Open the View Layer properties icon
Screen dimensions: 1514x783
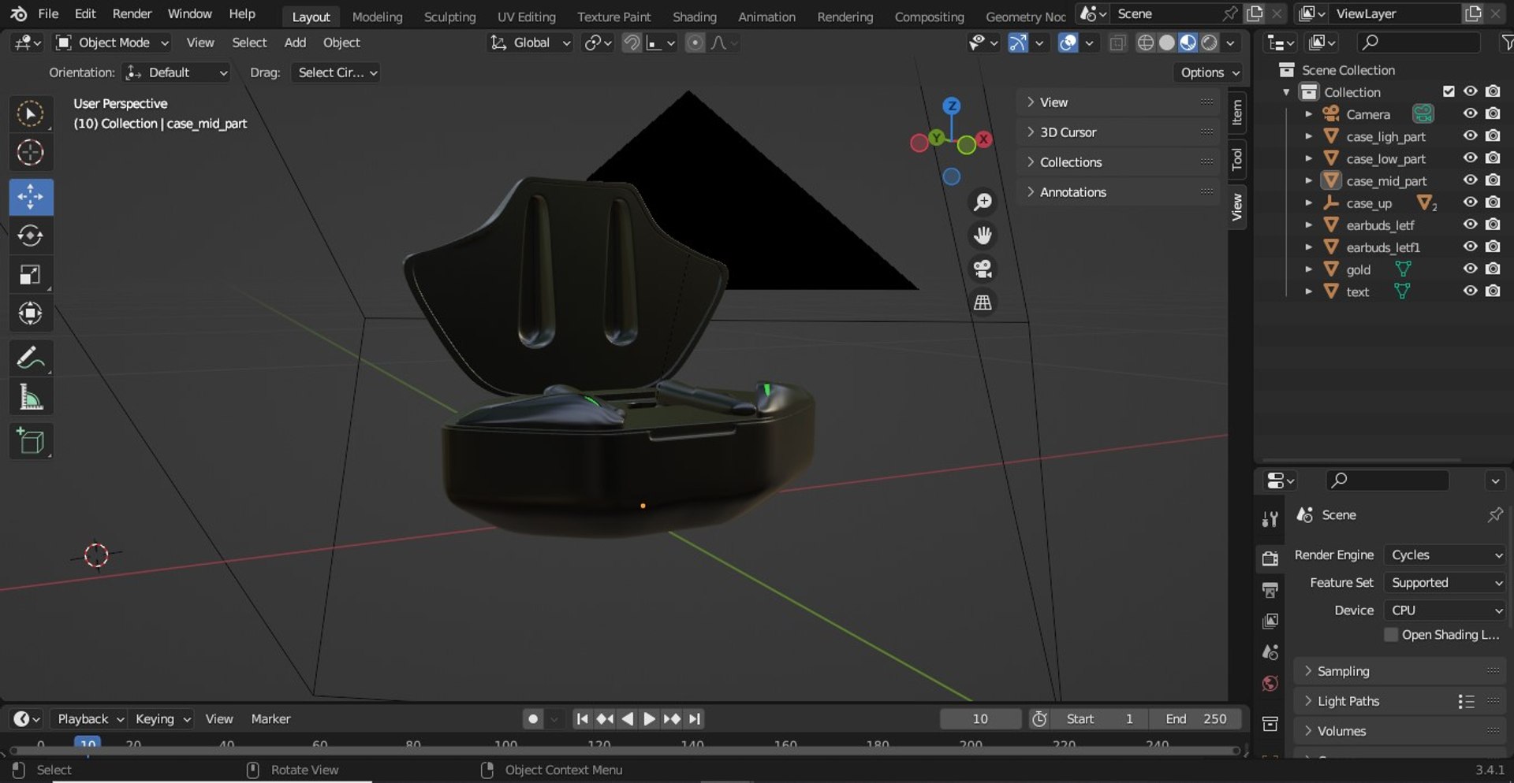click(x=1270, y=622)
